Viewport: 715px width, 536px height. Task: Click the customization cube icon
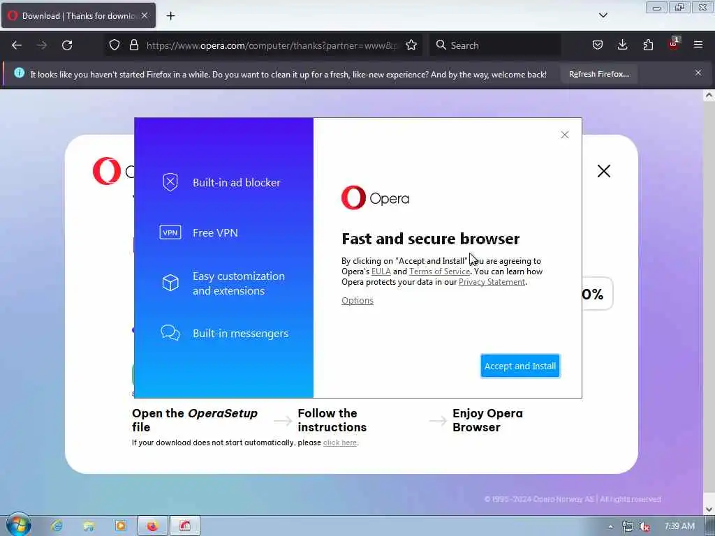click(x=170, y=283)
